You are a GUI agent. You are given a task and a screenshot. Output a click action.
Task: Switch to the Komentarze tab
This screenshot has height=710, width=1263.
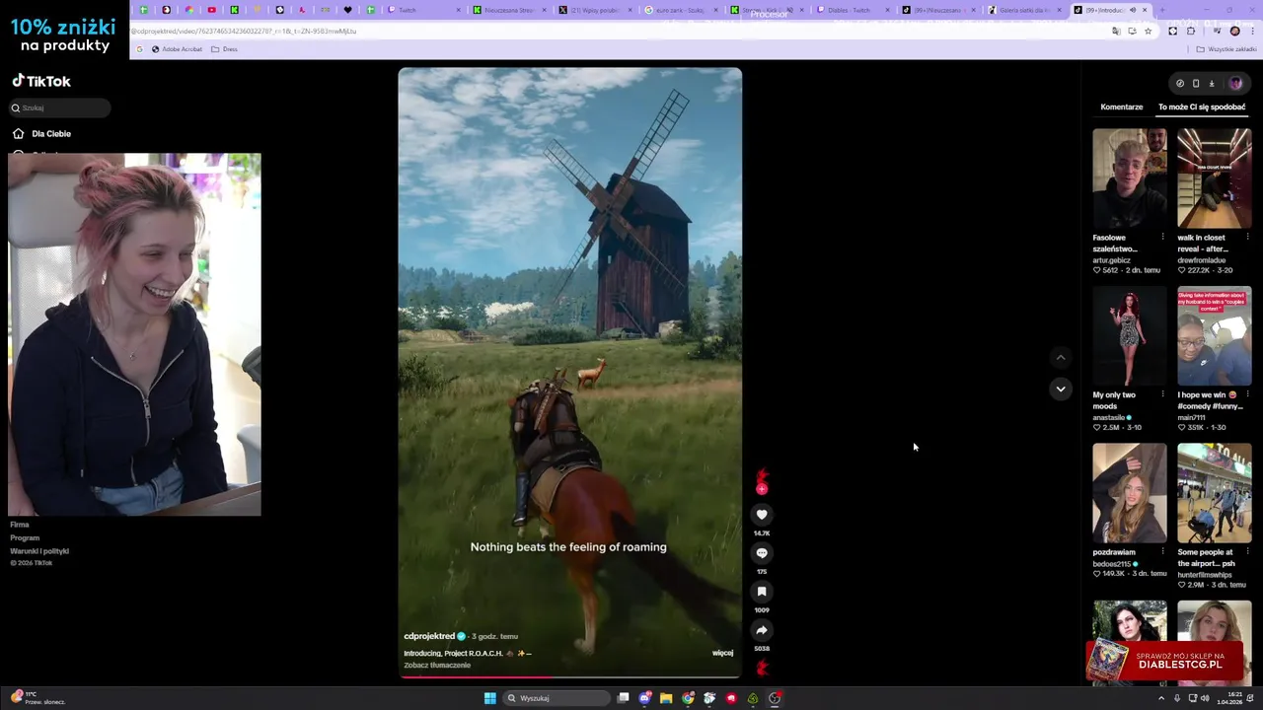point(1122,106)
